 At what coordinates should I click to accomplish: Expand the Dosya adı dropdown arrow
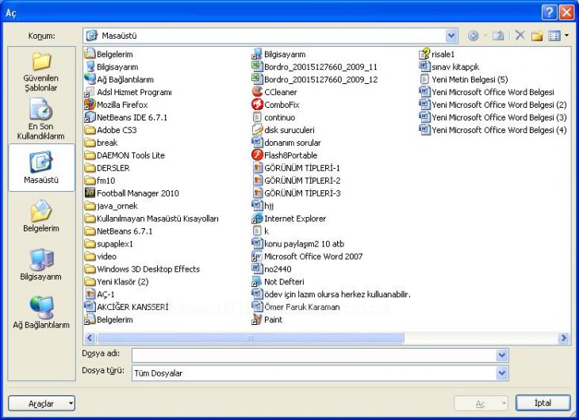coord(501,355)
